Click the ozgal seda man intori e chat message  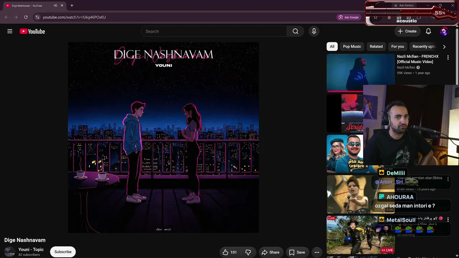(x=405, y=206)
